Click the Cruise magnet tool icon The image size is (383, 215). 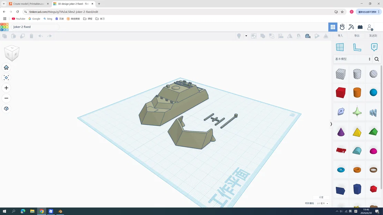[299, 36]
